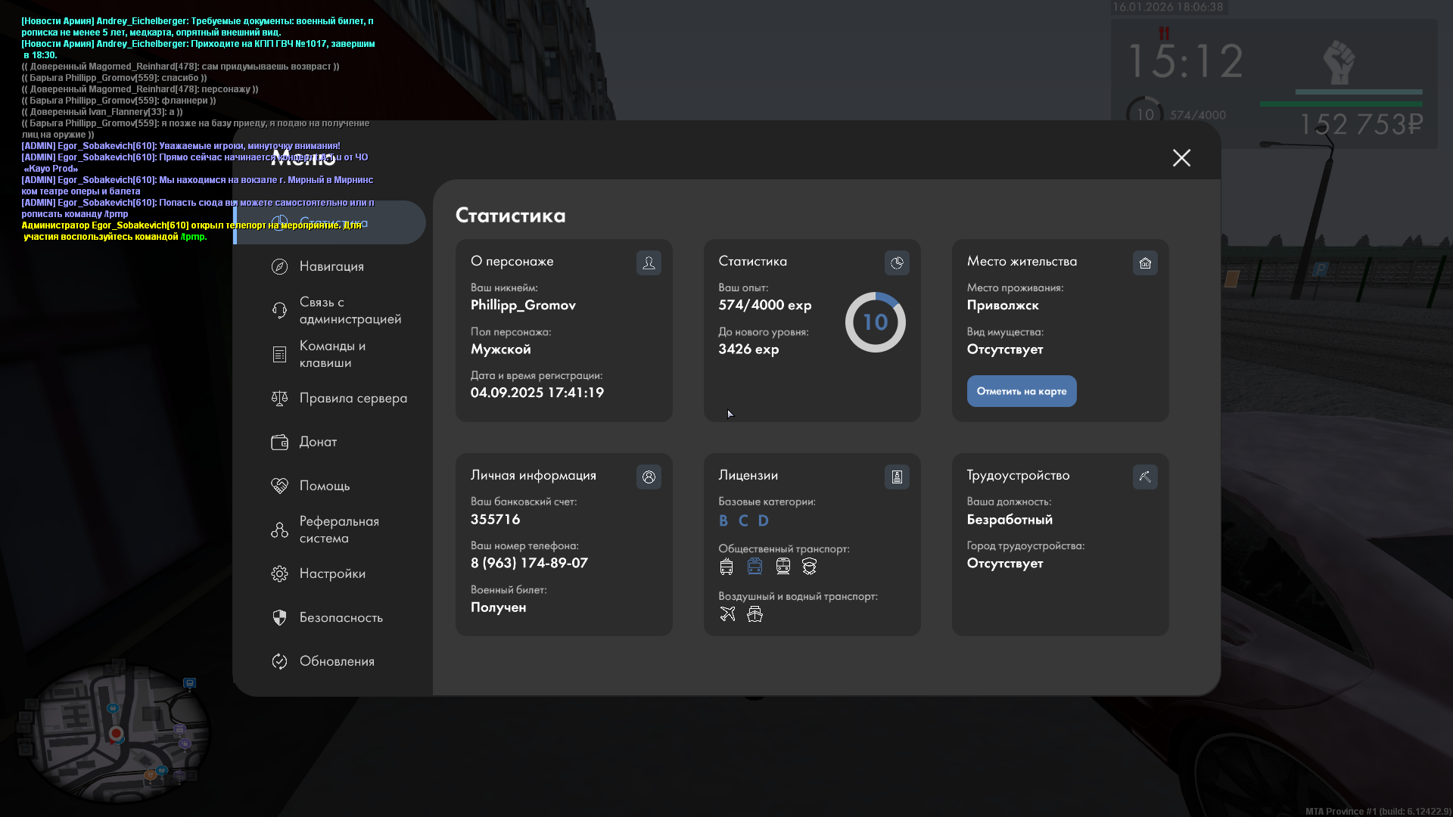Click the Реферальная система icon
The width and height of the screenshot is (1453, 817).
pos(279,530)
